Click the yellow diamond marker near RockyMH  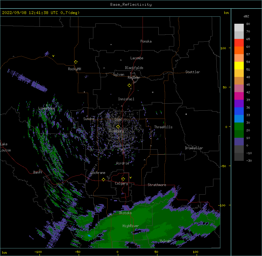point(76,62)
